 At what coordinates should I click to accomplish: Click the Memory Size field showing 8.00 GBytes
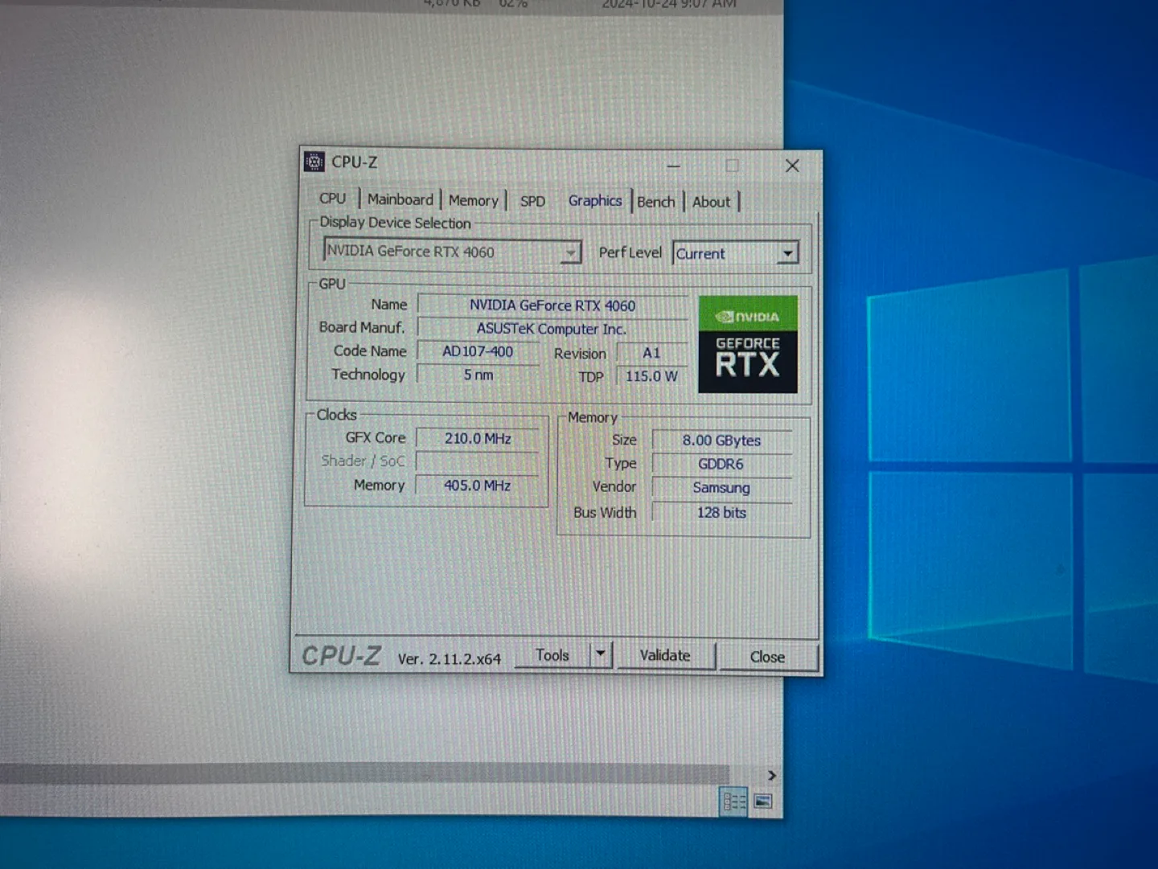pyautogui.click(x=721, y=440)
